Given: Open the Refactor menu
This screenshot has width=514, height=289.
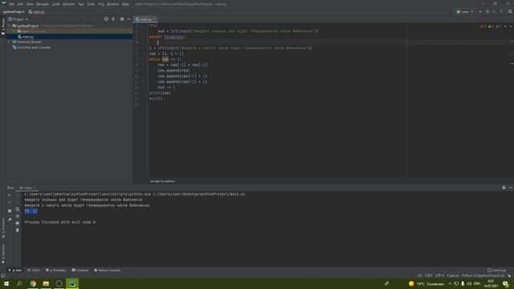Looking at the screenshot, I should pyautogui.click(x=69, y=4).
